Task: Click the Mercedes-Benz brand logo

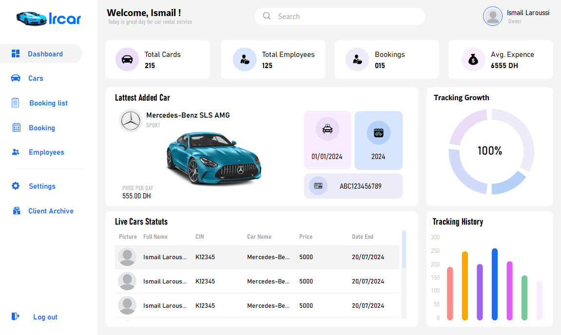Action: (131, 121)
